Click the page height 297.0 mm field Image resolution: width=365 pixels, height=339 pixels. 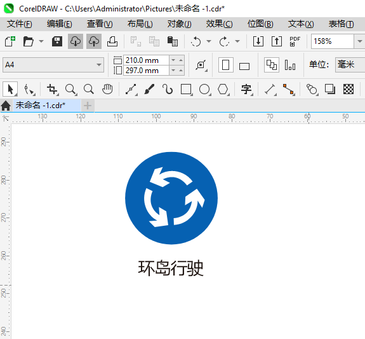tap(146, 70)
